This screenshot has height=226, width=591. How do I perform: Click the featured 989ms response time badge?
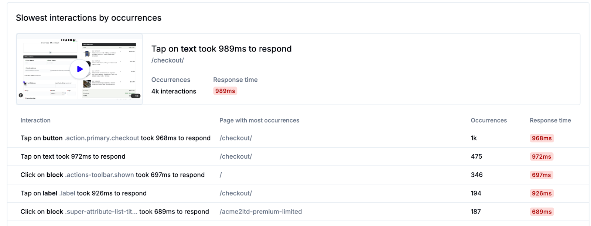click(225, 91)
